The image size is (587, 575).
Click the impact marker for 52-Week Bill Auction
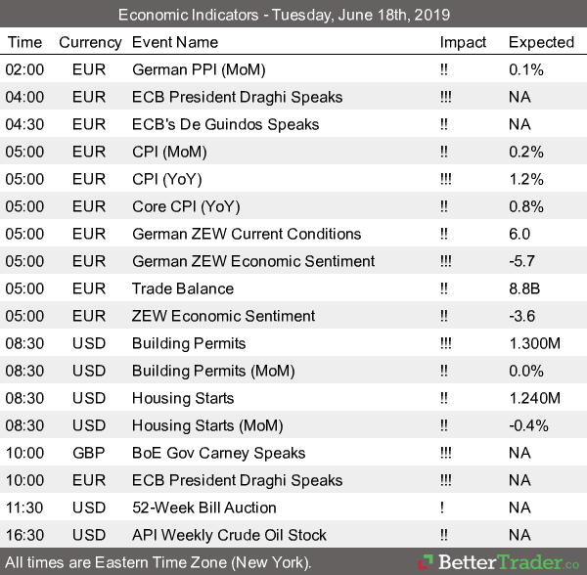tap(443, 508)
